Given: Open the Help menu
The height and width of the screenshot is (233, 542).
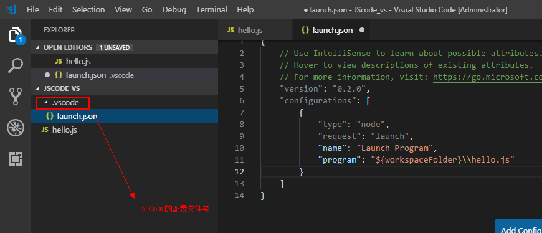Looking at the screenshot, I should 245,10.
